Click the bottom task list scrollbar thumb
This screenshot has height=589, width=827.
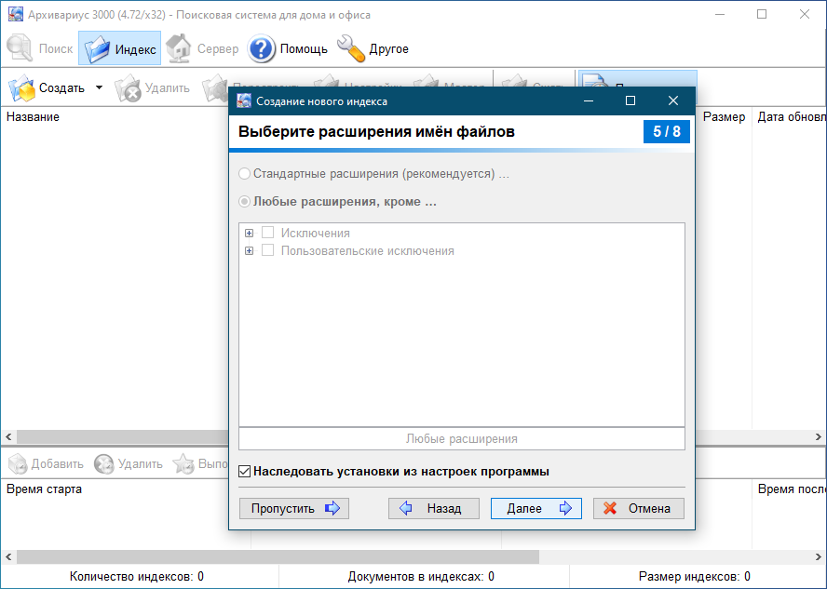click(x=278, y=556)
